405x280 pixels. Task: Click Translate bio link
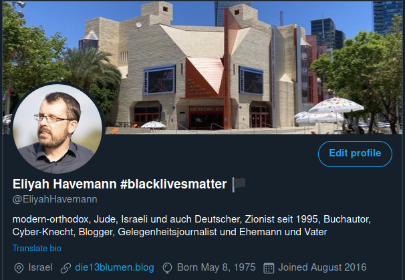tap(37, 248)
